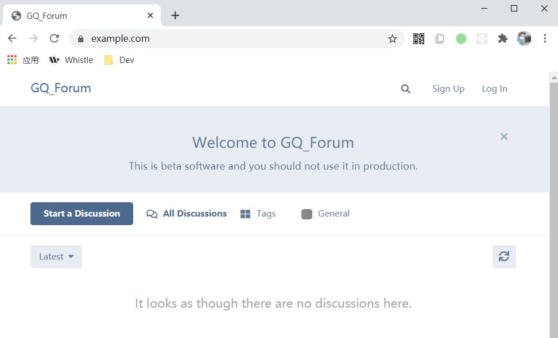The height and width of the screenshot is (338, 558).
Task: Click the green circle extension icon
Action: pyautogui.click(x=461, y=39)
